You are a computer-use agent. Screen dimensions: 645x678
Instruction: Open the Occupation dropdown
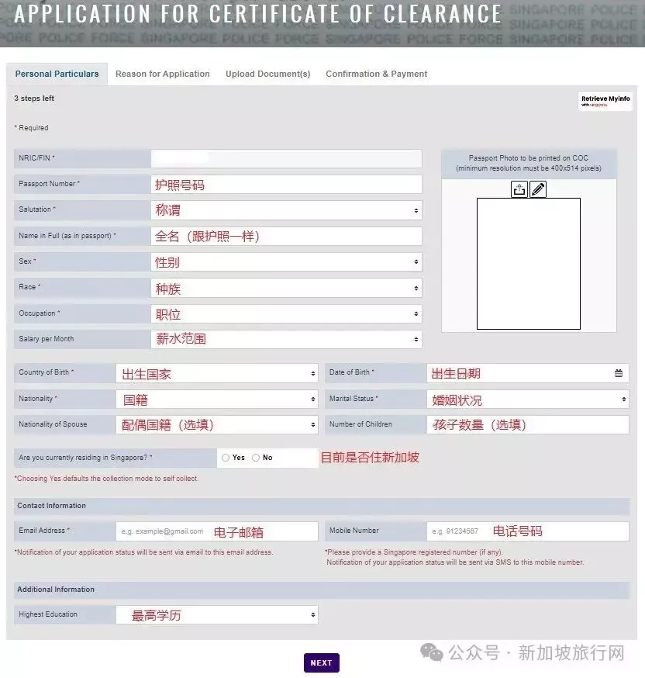(286, 314)
